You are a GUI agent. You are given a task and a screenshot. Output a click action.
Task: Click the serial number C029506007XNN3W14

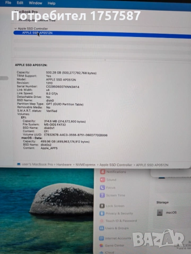(63, 87)
